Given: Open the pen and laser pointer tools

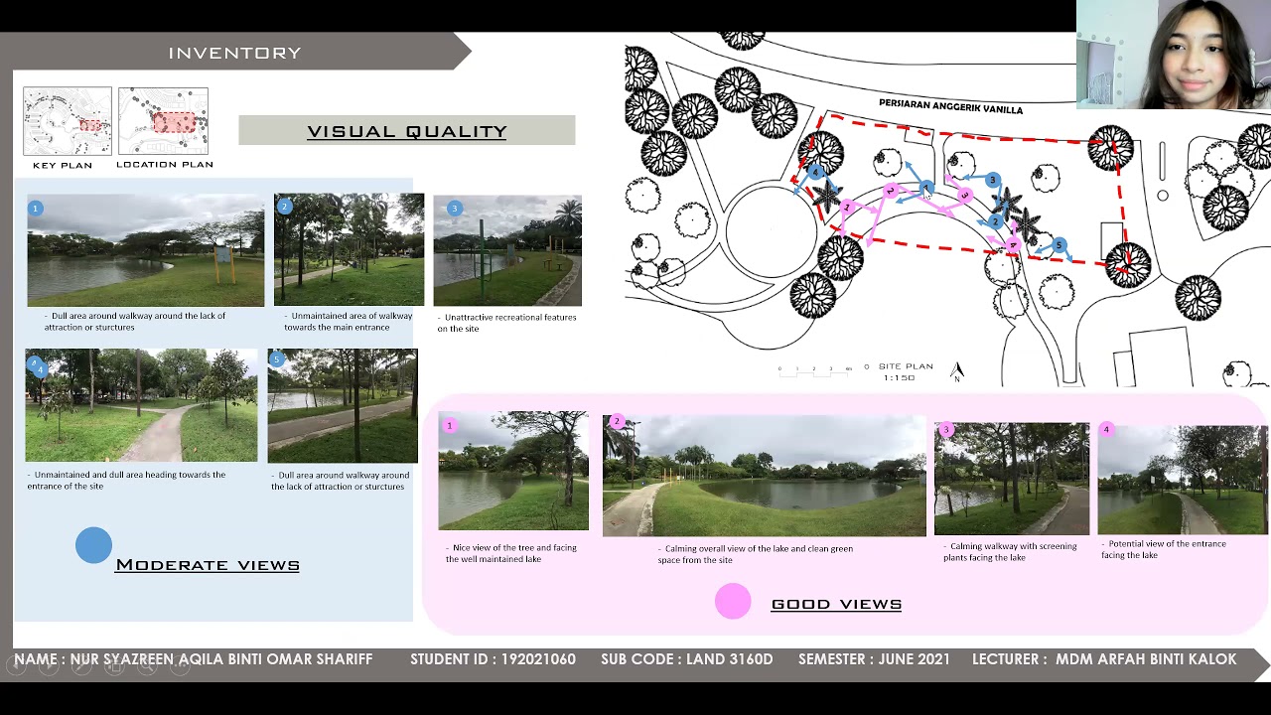Looking at the screenshot, I should tap(81, 665).
